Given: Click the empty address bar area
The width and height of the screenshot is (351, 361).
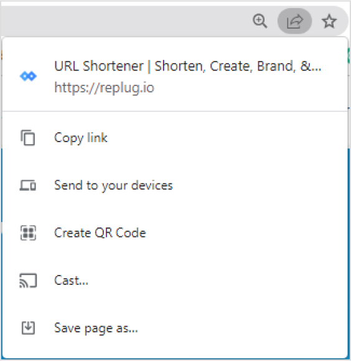Looking at the screenshot, I should click(x=124, y=21).
